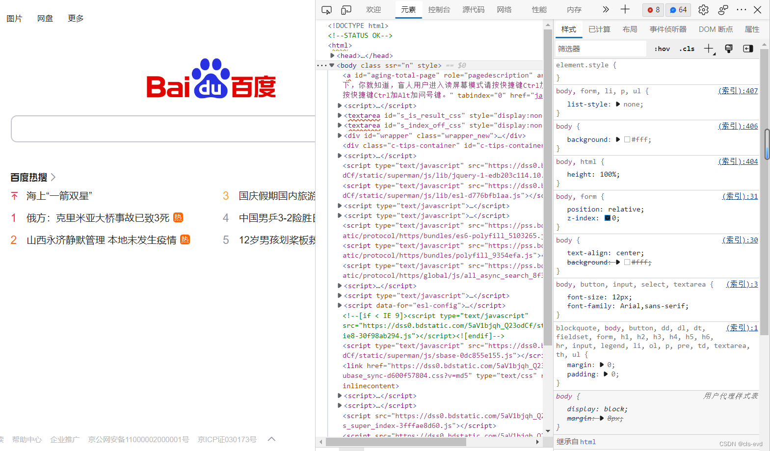Open the 属性 pane tab
The width and height of the screenshot is (770, 451).
click(752, 29)
